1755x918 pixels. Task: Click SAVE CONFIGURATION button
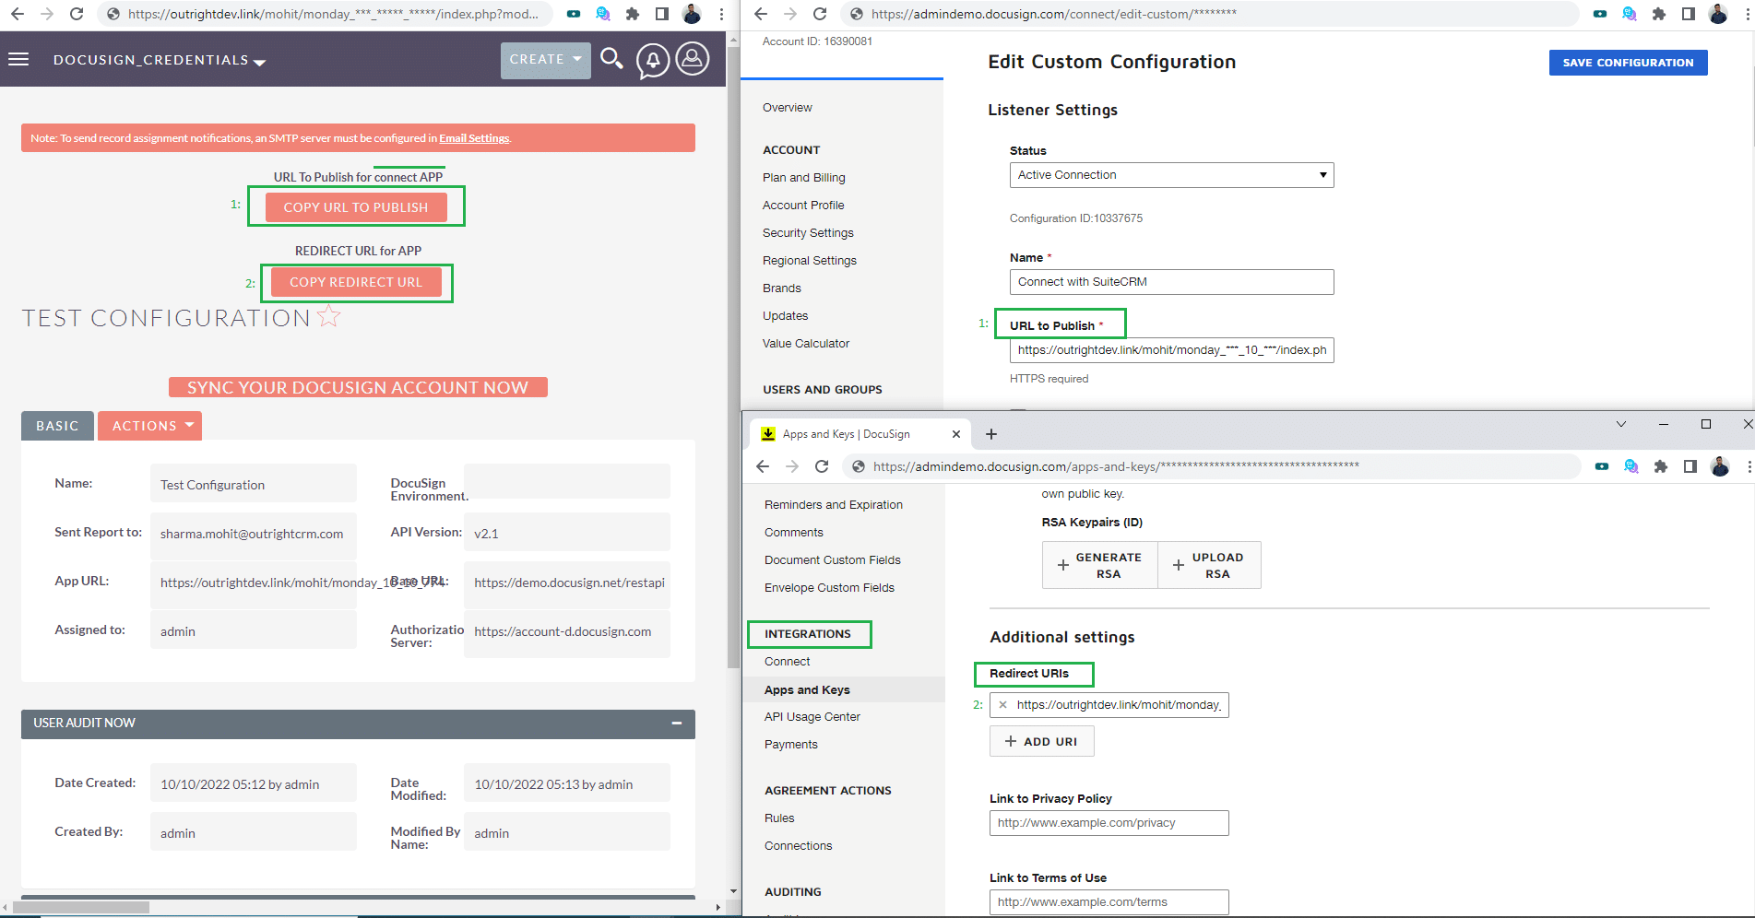point(1628,63)
